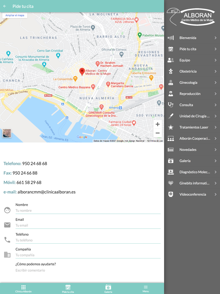The width and height of the screenshot is (220, 294).
Task: Click Ampliar el mapa link
Action: [15, 15]
